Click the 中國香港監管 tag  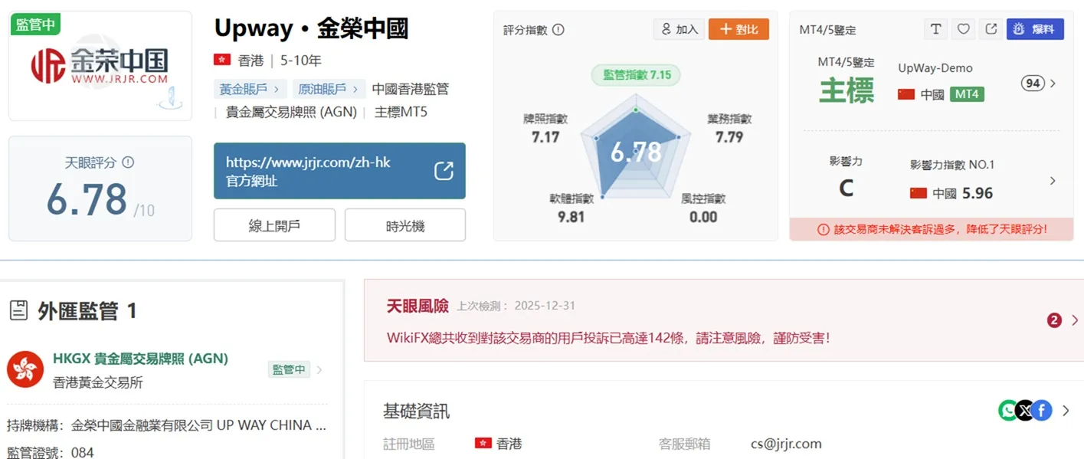click(x=411, y=89)
